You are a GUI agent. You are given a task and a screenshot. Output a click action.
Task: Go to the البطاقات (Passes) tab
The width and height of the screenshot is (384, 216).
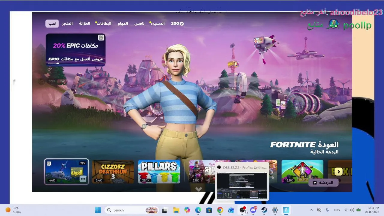point(104,23)
